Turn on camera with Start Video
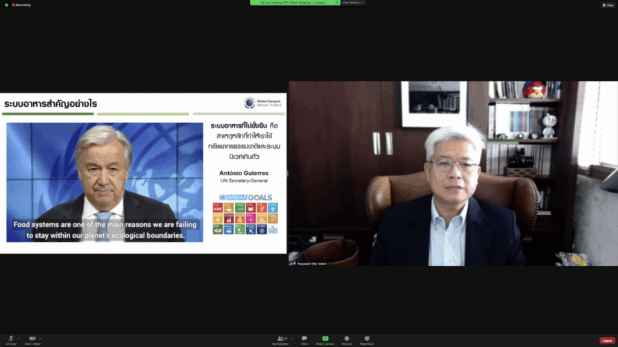 pyautogui.click(x=32, y=339)
